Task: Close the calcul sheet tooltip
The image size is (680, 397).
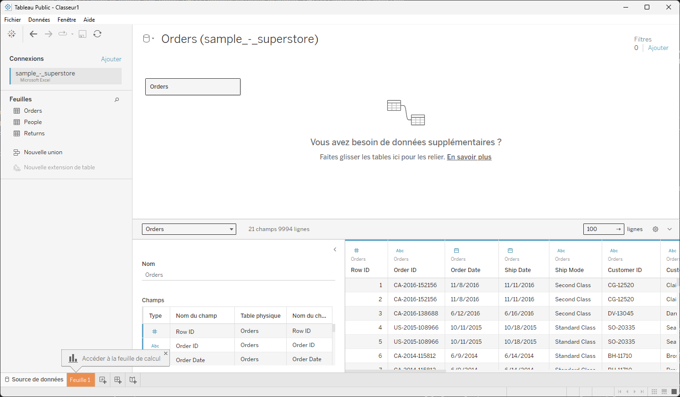Action: [x=166, y=353]
